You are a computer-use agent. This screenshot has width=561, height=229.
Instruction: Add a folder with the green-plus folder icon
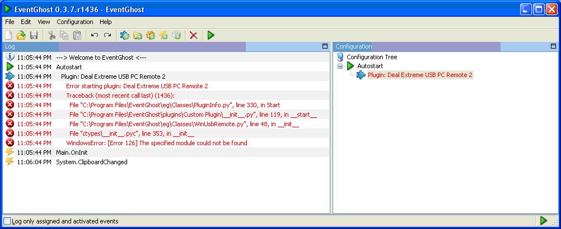pyautogui.click(x=137, y=35)
